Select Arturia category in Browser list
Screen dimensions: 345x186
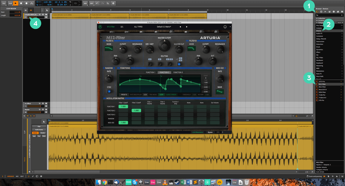coord(329,31)
